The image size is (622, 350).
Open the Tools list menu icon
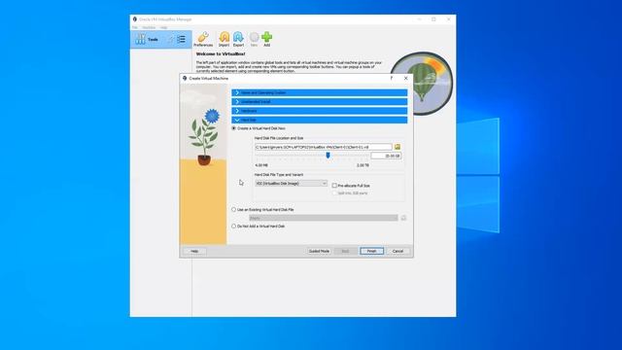[182, 39]
